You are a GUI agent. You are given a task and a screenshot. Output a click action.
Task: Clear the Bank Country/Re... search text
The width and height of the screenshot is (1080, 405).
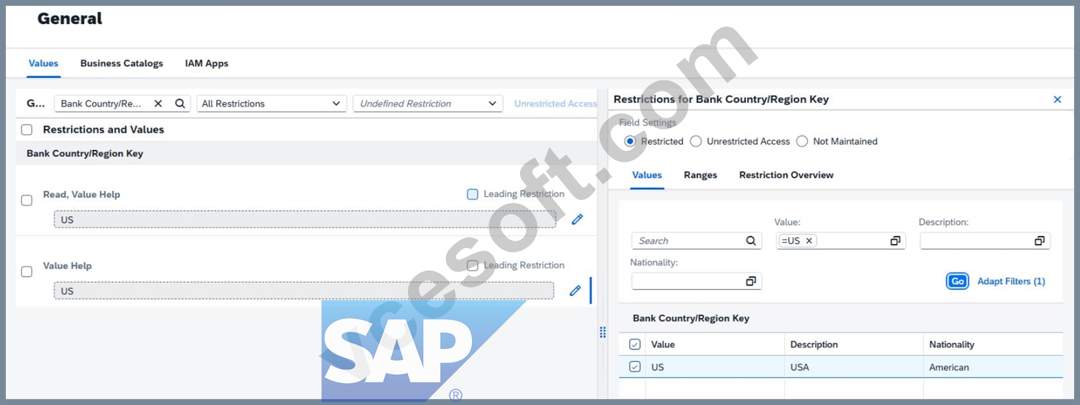[158, 104]
